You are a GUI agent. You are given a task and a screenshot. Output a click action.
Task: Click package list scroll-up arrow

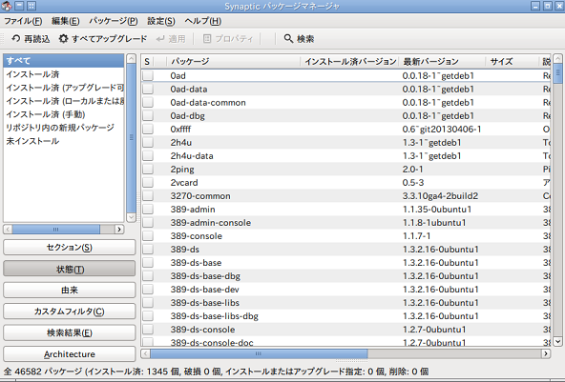pos(557,59)
